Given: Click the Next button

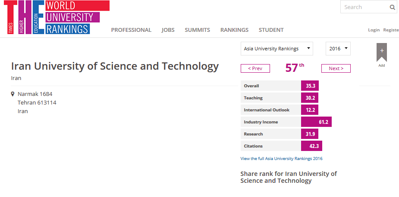Looking at the screenshot, I should click(336, 68).
